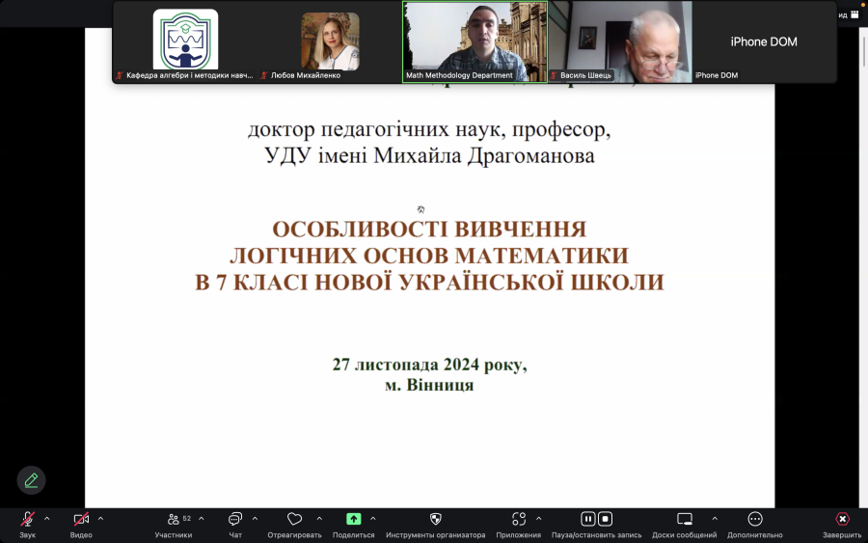868x543 pixels.
Task: Open the Участники participants panel
Action: [x=174, y=525]
